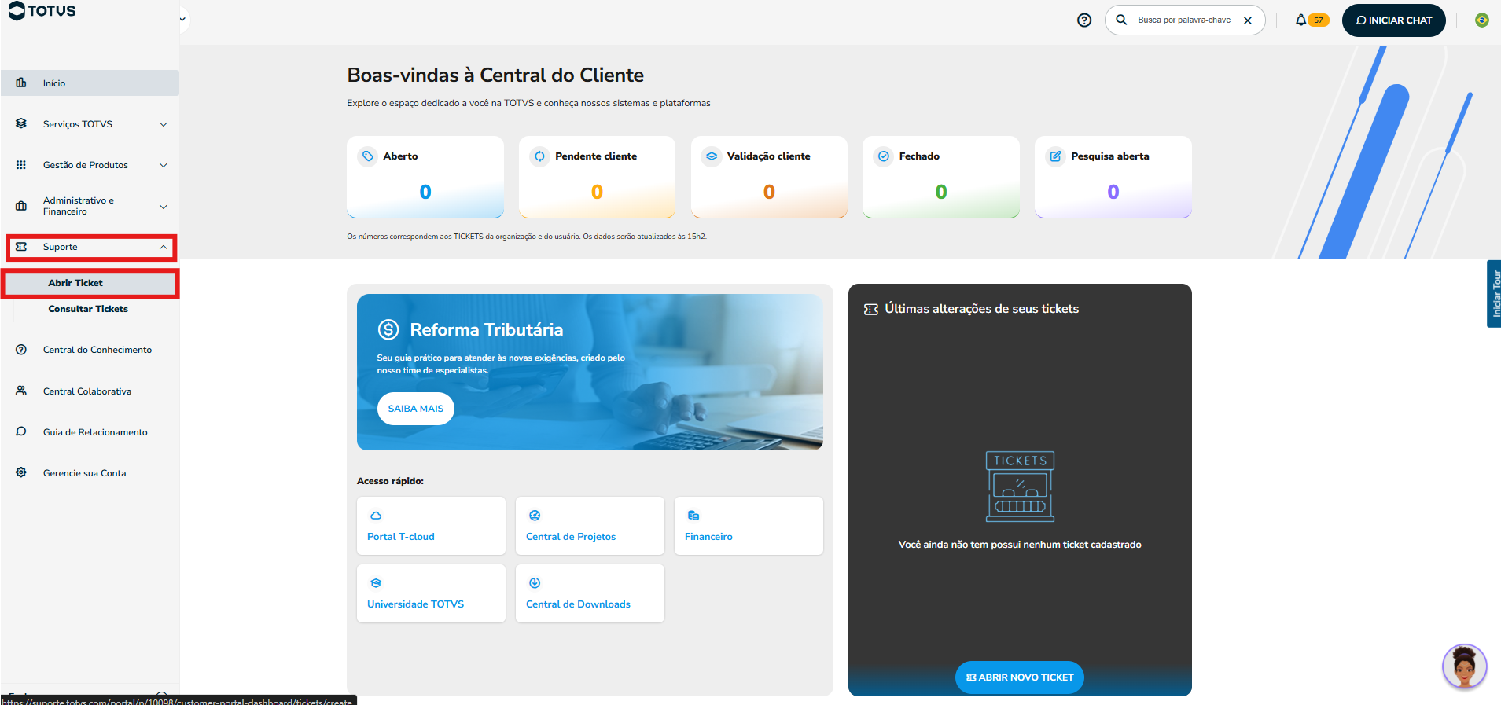Focus the Busca por palavra-chave field
Image resolution: width=1501 pixels, height=705 pixels.
pos(1184,20)
